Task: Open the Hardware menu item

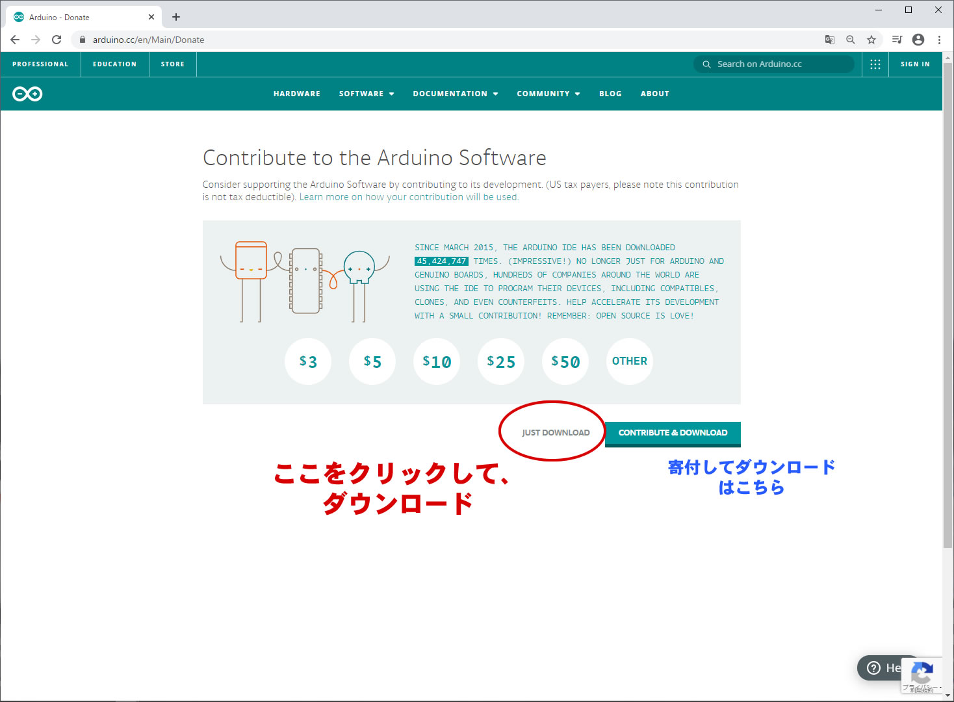Action: coord(297,94)
